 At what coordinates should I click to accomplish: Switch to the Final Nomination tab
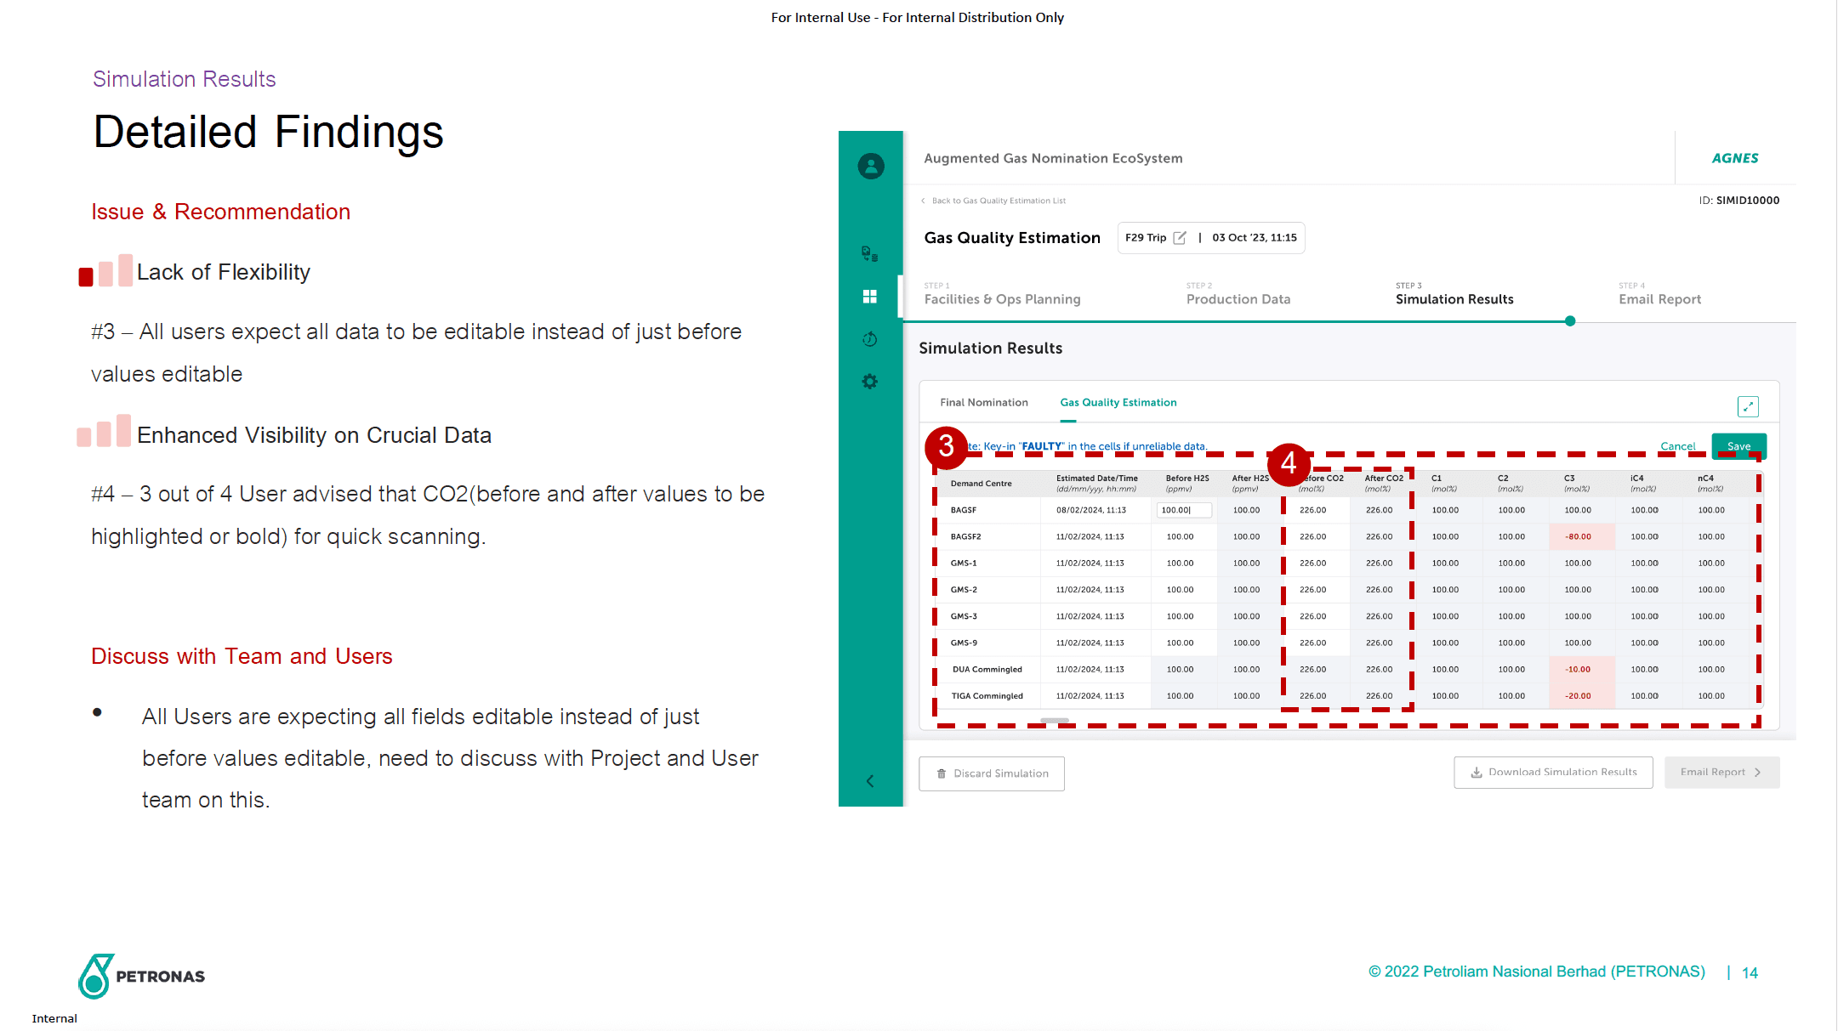pos(983,403)
